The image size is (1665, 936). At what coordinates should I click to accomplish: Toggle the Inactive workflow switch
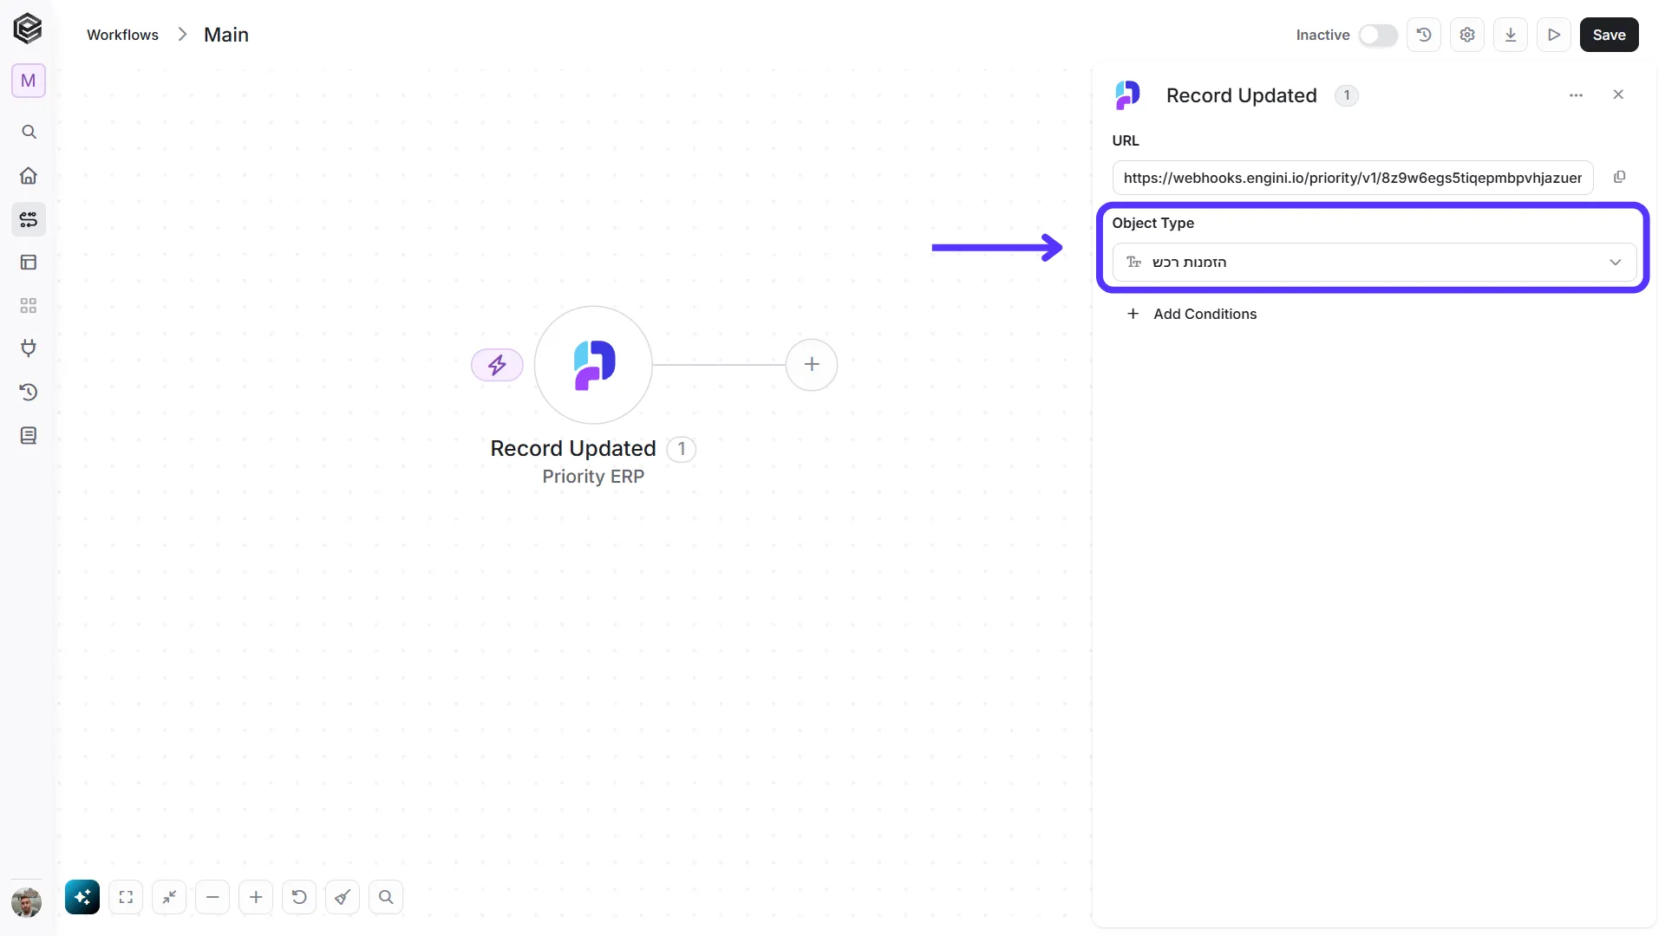coord(1377,35)
